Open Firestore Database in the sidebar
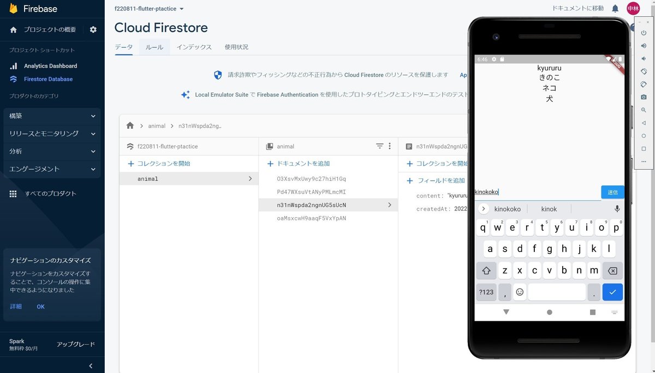 coord(48,79)
